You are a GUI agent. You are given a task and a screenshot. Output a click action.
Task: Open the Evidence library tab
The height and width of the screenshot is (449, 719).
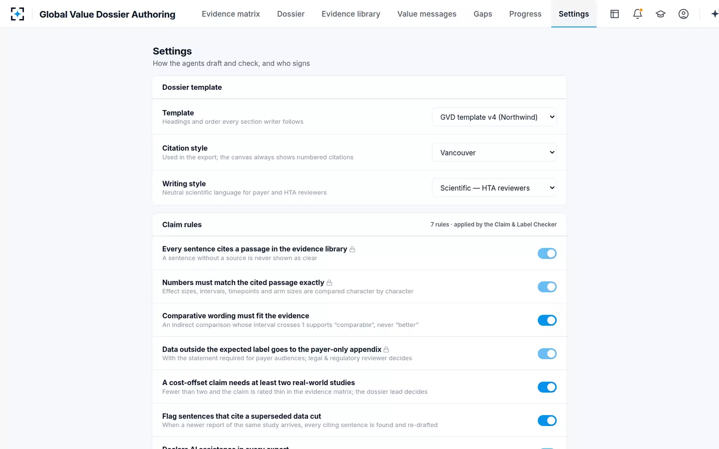(351, 14)
